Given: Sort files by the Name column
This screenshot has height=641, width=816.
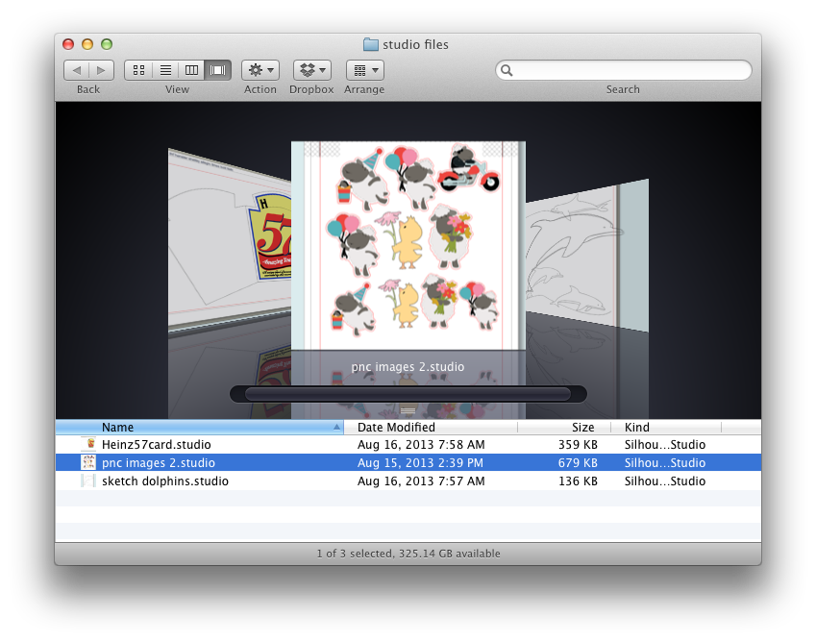Looking at the screenshot, I should (117, 427).
